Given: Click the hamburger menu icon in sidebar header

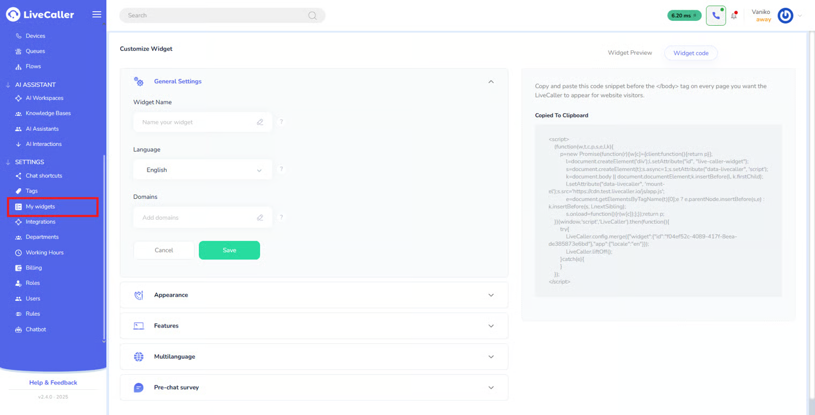Looking at the screenshot, I should pyautogui.click(x=97, y=14).
